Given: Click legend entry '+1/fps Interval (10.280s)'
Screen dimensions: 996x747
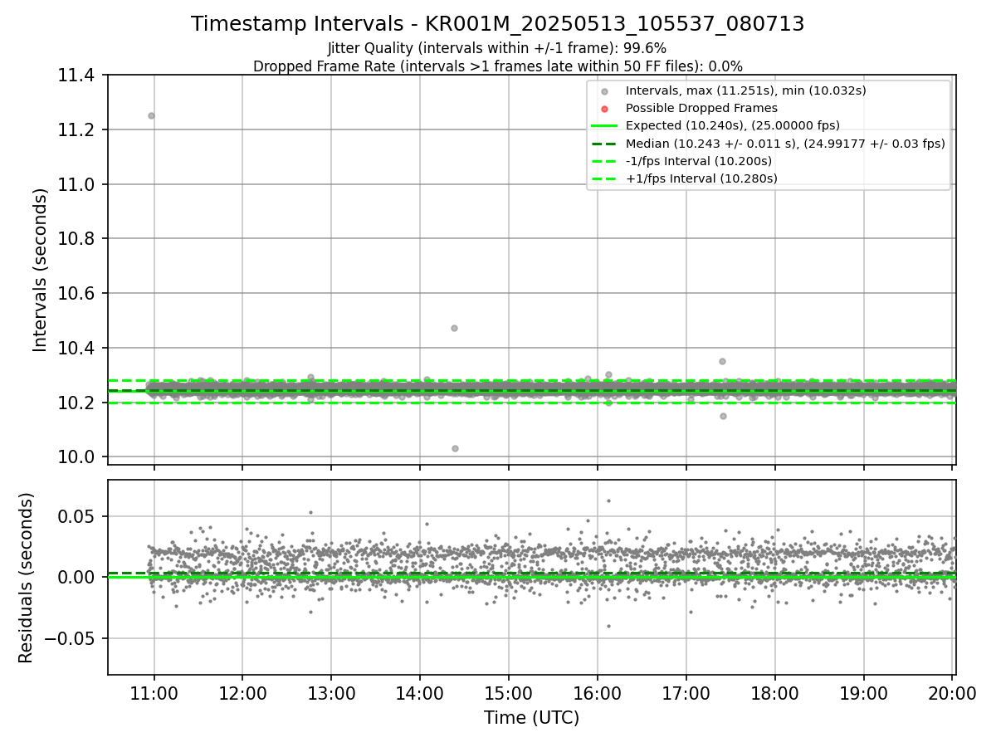Looking at the screenshot, I should click(x=701, y=178).
